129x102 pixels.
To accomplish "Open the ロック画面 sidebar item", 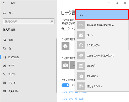I will coord(13,57).
